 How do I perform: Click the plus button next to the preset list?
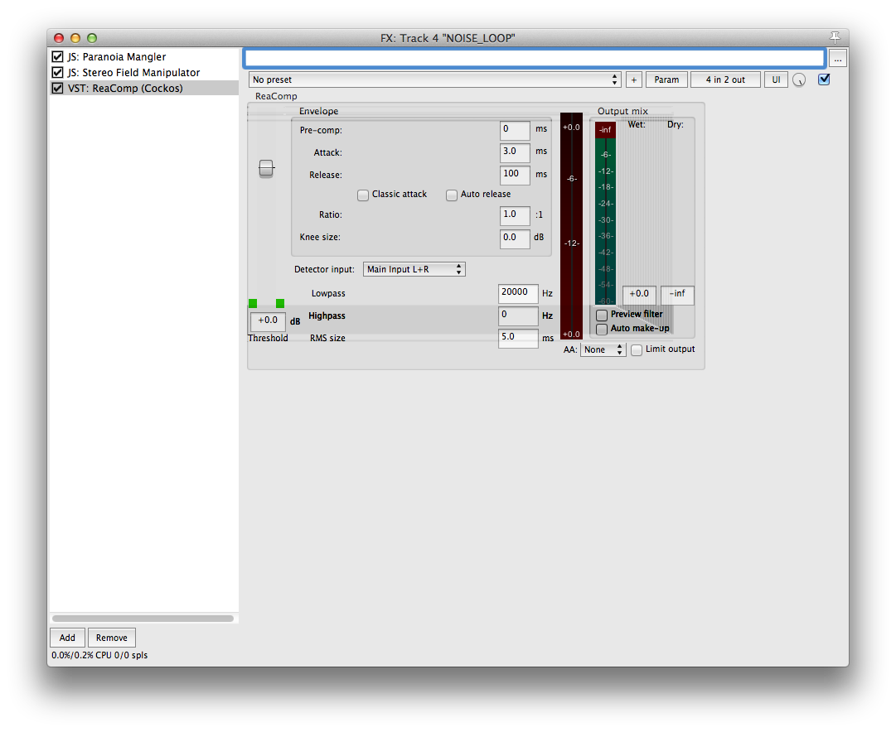tap(634, 80)
